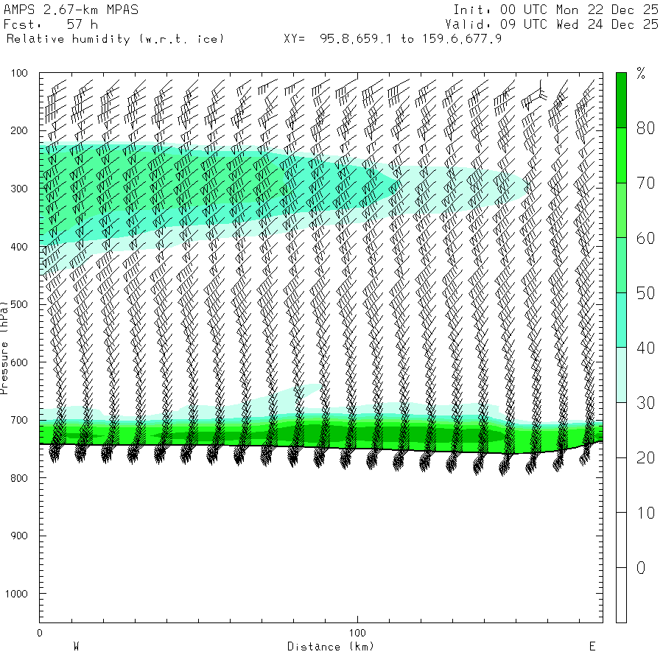The height and width of the screenshot is (663, 663).
Task: Click the 'Distance (km)' axis title
Action: [331, 647]
